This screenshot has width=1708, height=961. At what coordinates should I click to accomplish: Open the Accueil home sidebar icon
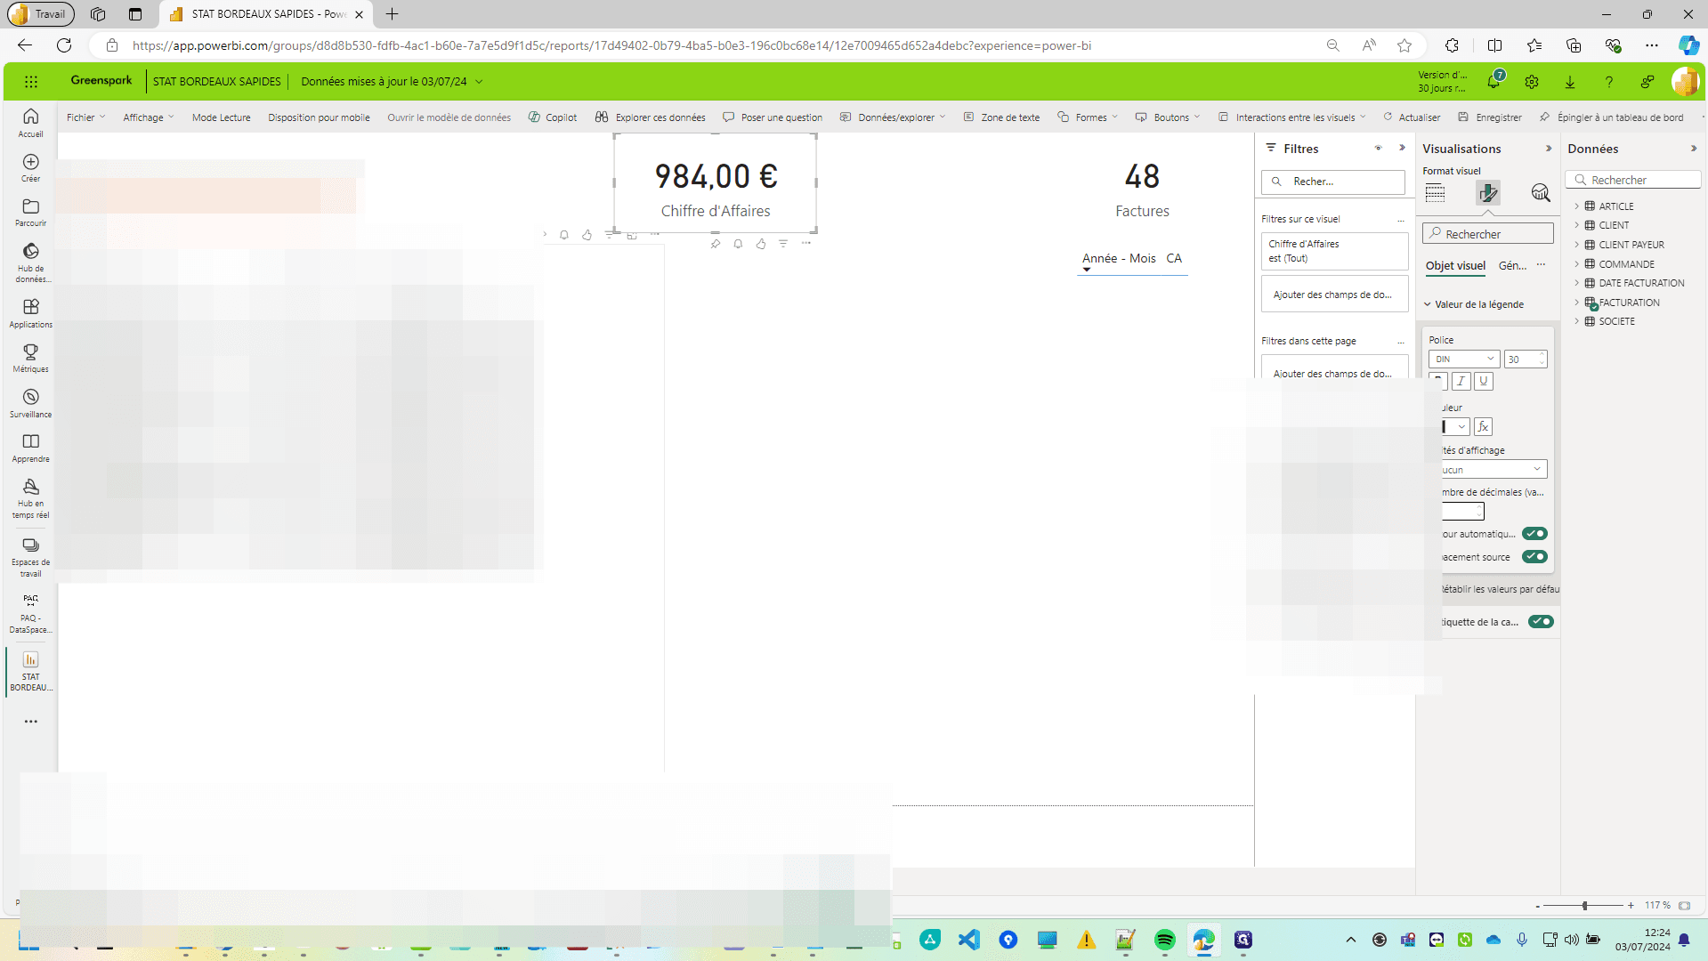pyautogui.click(x=30, y=123)
